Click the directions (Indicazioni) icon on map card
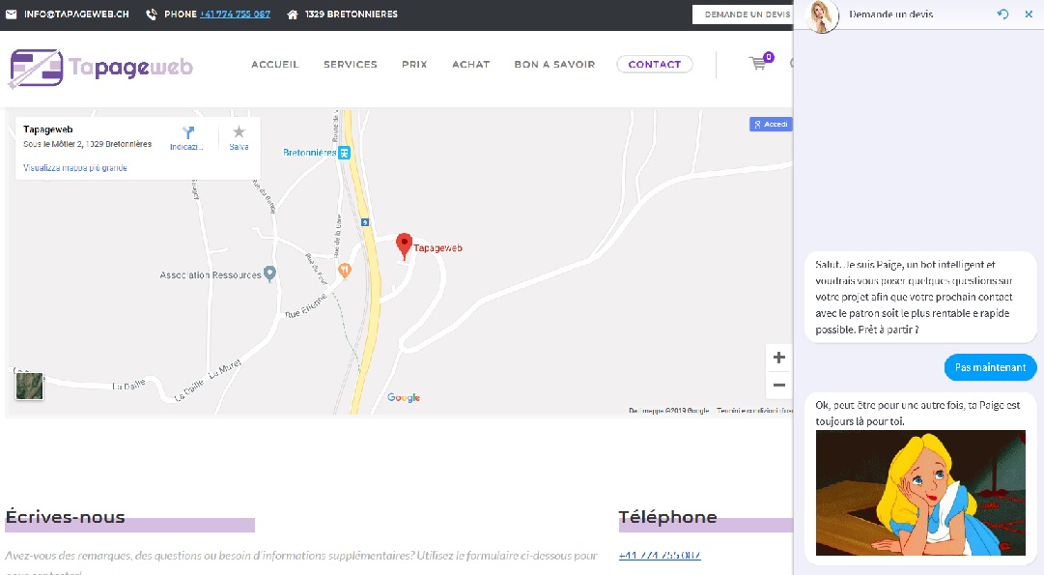 point(187,132)
